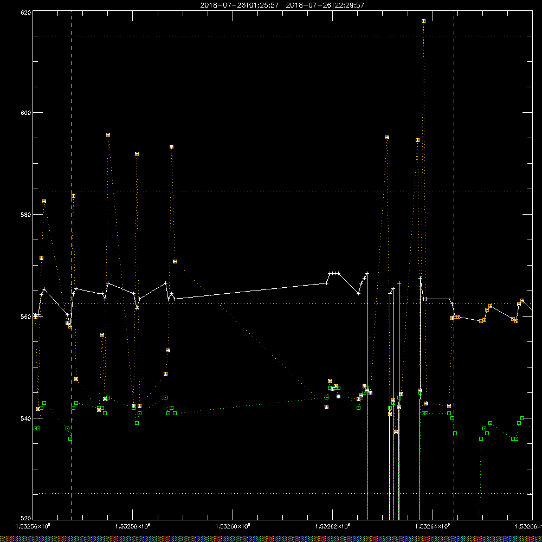Screen dimensions: 542x542
Task: Click the dotted horizontal threshold line near 585
Action: (283, 191)
